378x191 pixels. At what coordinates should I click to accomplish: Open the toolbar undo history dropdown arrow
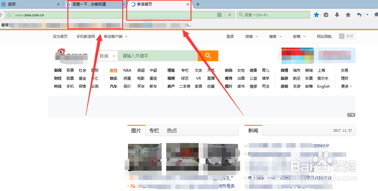tap(367, 15)
